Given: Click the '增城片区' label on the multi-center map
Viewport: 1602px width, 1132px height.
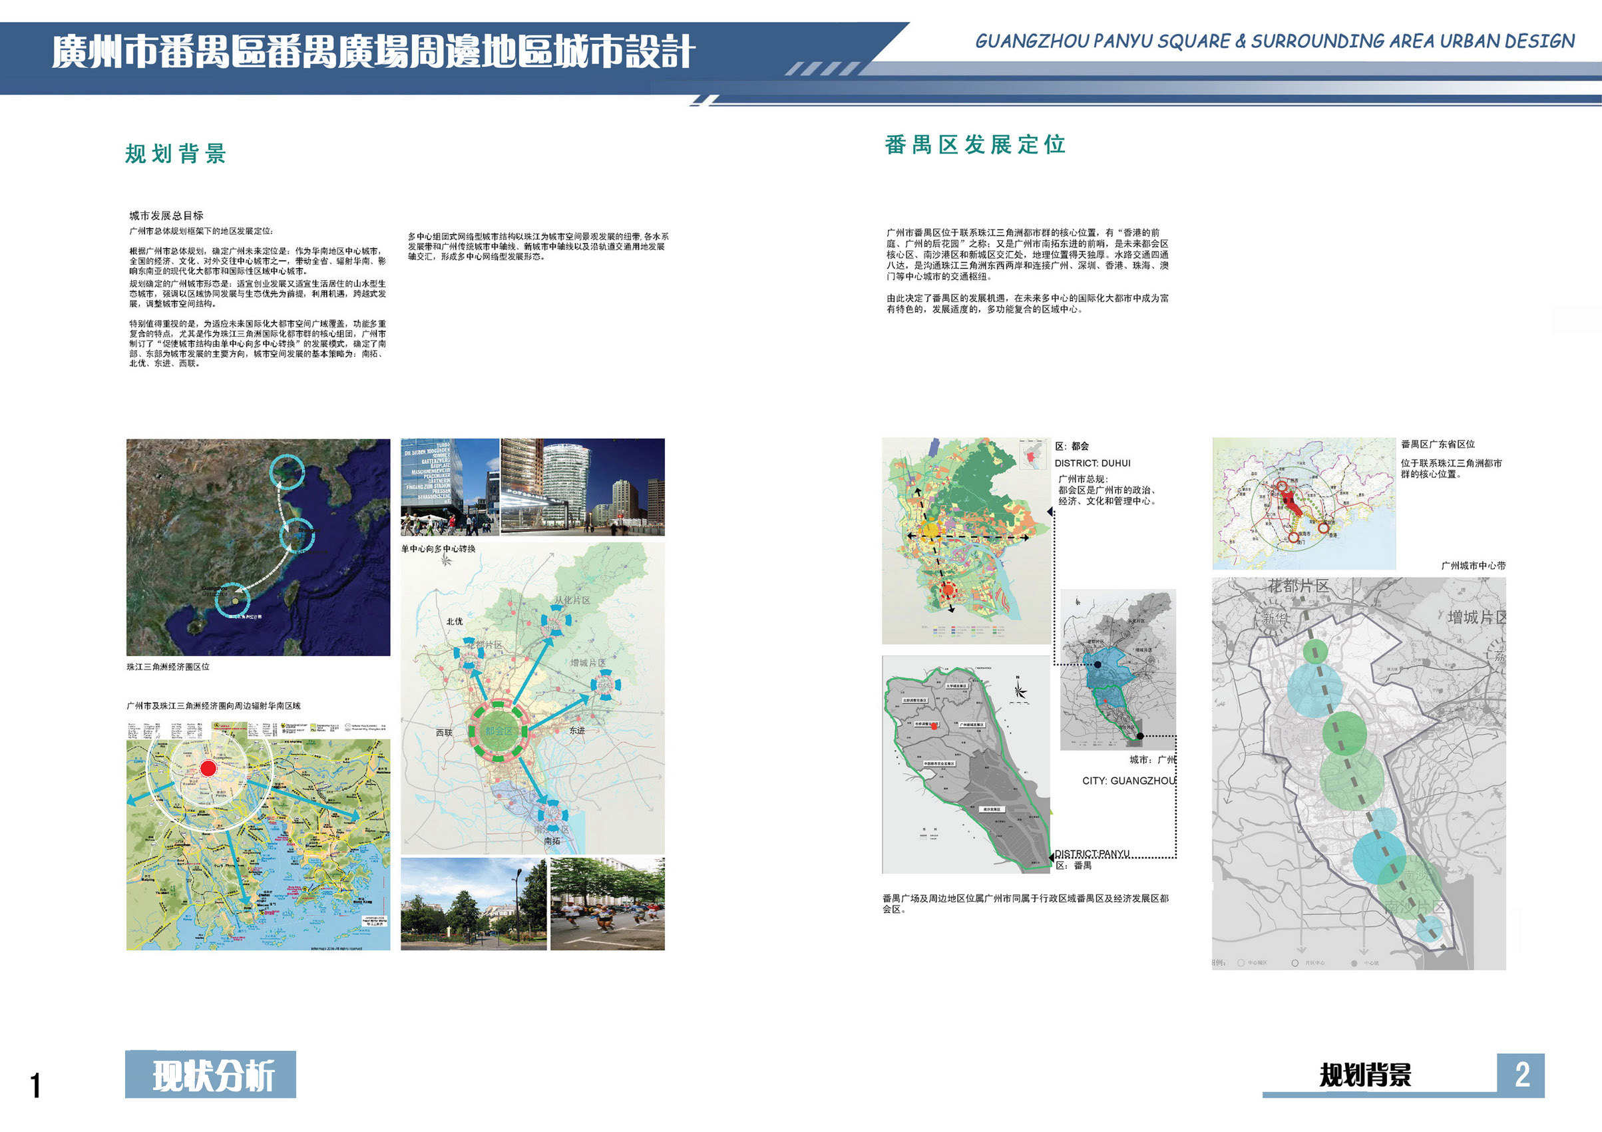Looking at the screenshot, I should point(588,662).
